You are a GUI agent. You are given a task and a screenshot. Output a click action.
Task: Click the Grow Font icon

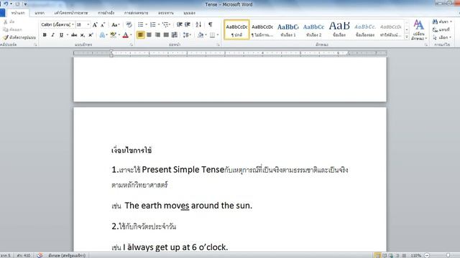coord(95,25)
